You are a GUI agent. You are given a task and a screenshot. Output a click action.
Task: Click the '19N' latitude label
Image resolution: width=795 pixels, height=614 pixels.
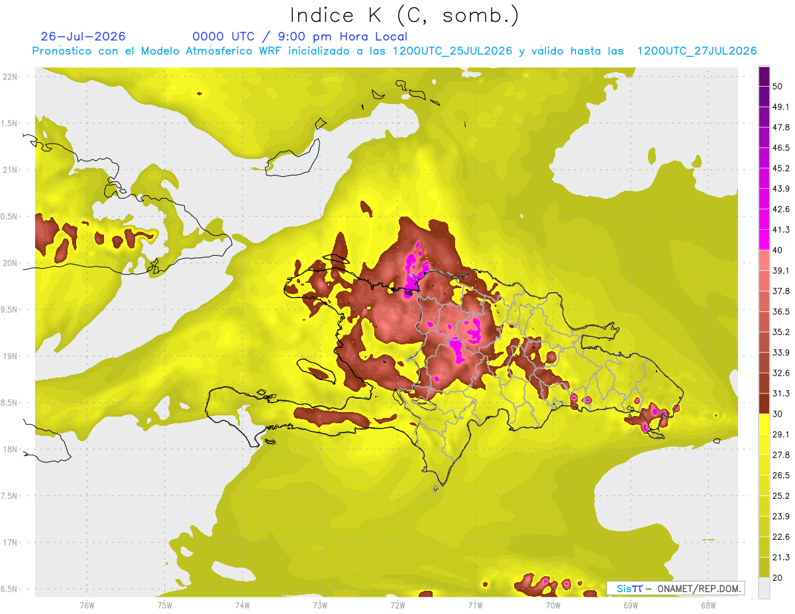coord(11,356)
